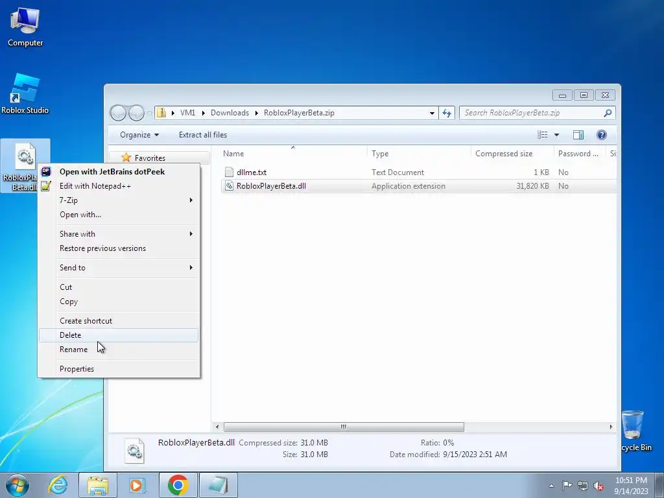Open the Windows Start button
Screen dimensions: 664x498
(18, 485)
